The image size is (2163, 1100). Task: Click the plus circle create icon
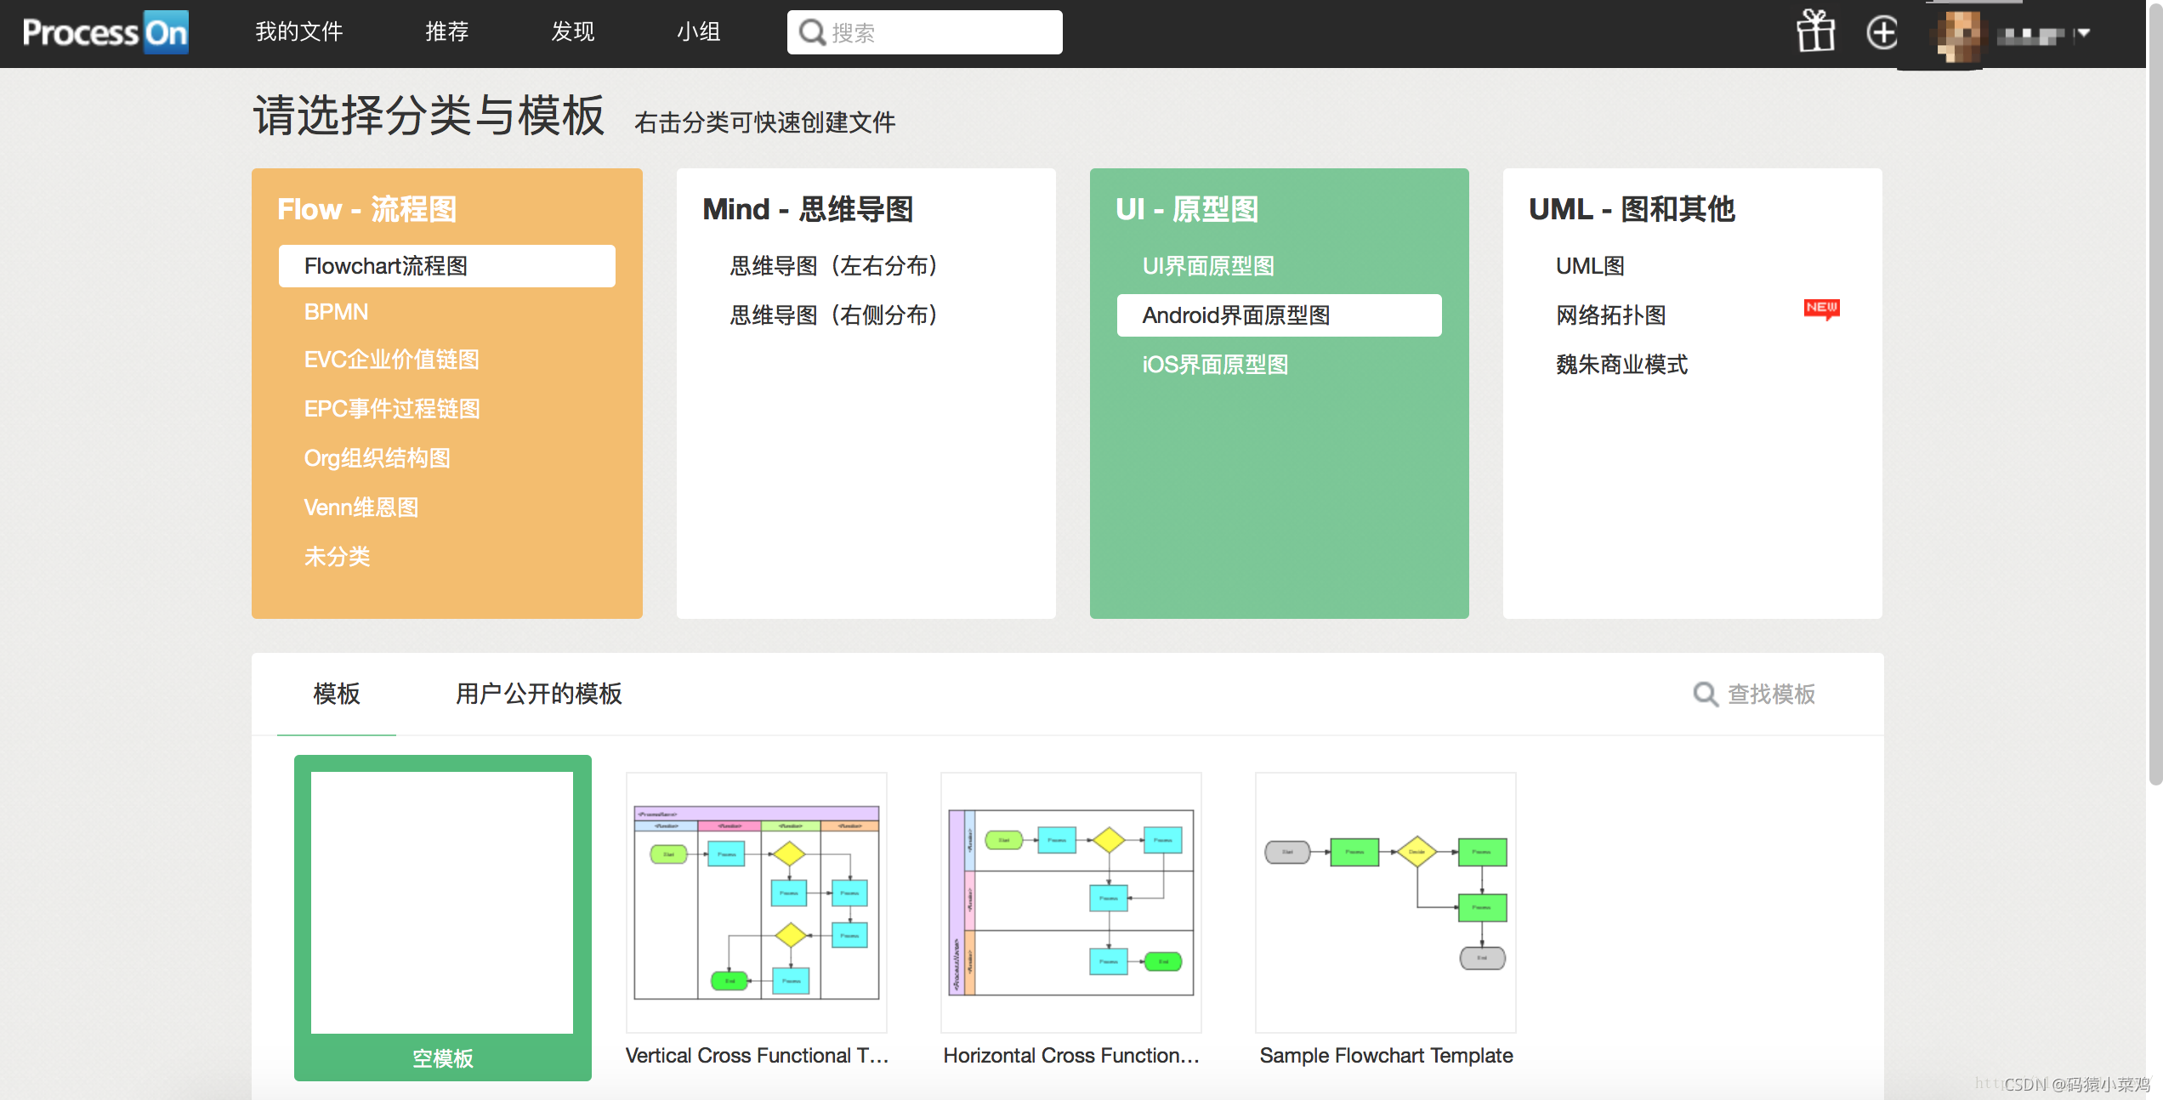click(x=1882, y=33)
